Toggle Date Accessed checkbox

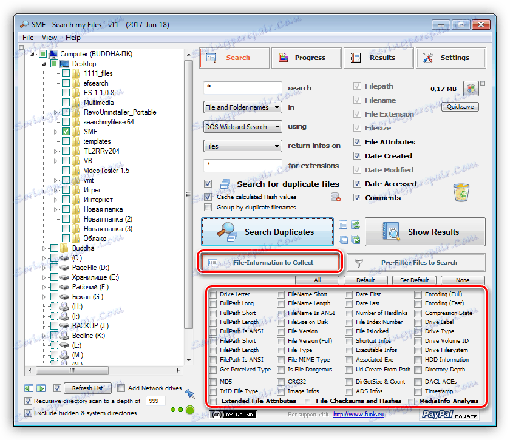coord(357,184)
